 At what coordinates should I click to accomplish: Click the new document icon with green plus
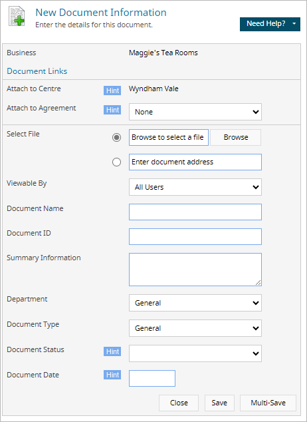tap(17, 17)
